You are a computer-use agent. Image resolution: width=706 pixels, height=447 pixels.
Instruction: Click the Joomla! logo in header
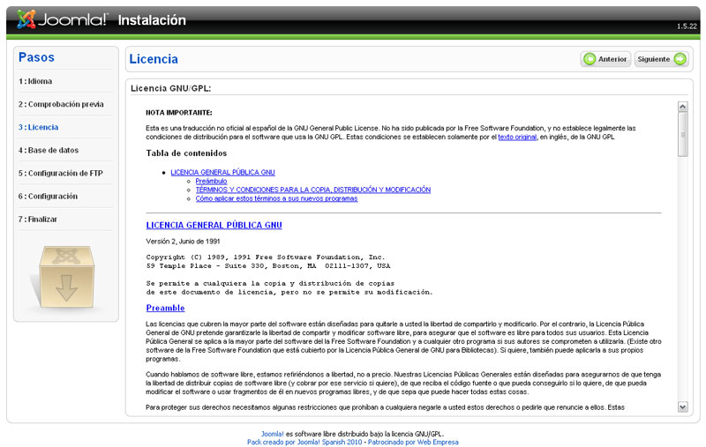click(62, 19)
